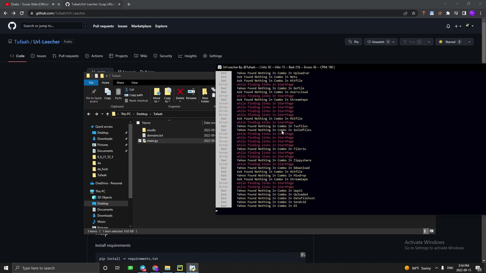Open the repository Issues tab
The image size is (486, 273).
[38, 56]
